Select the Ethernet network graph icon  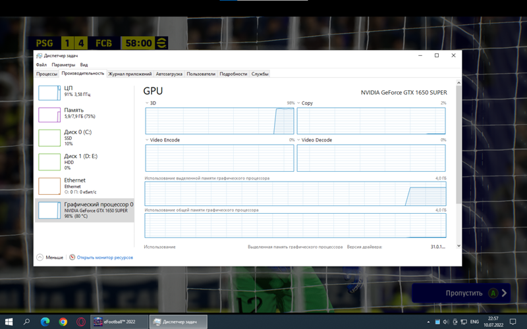(x=49, y=186)
